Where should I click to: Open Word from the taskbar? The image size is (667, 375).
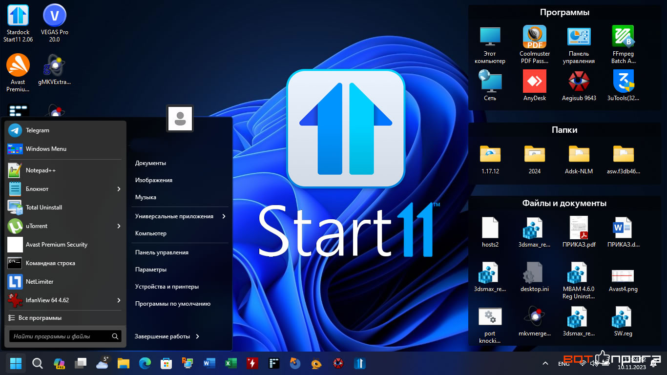209,363
